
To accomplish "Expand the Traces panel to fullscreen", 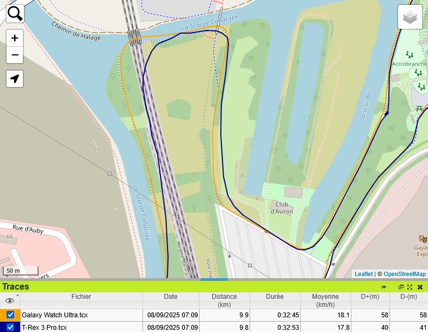I will point(410,287).
